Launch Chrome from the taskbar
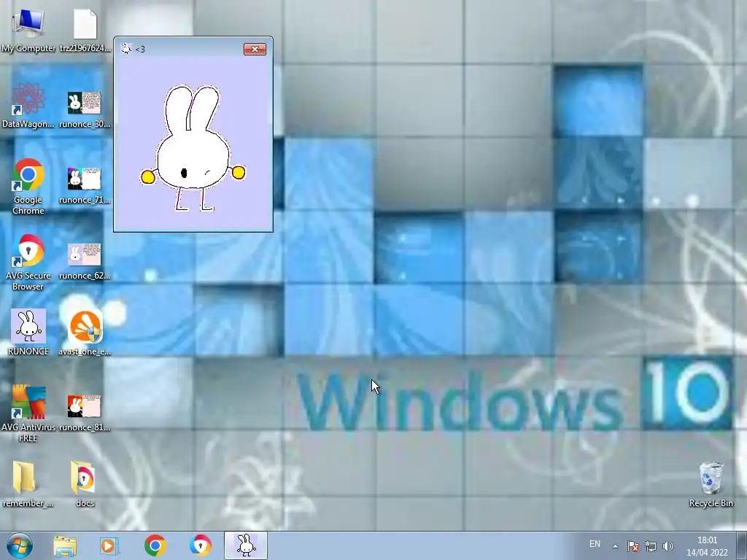 [x=155, y=545]
